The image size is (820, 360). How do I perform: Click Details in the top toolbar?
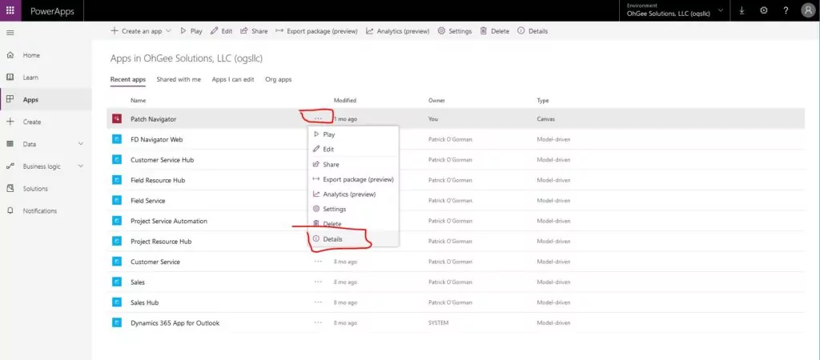click(x=533, y=31)
